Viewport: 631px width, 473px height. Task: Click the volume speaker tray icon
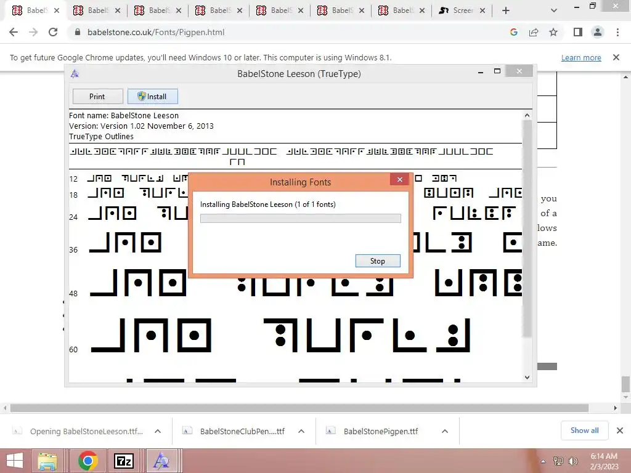coord(573,461)
